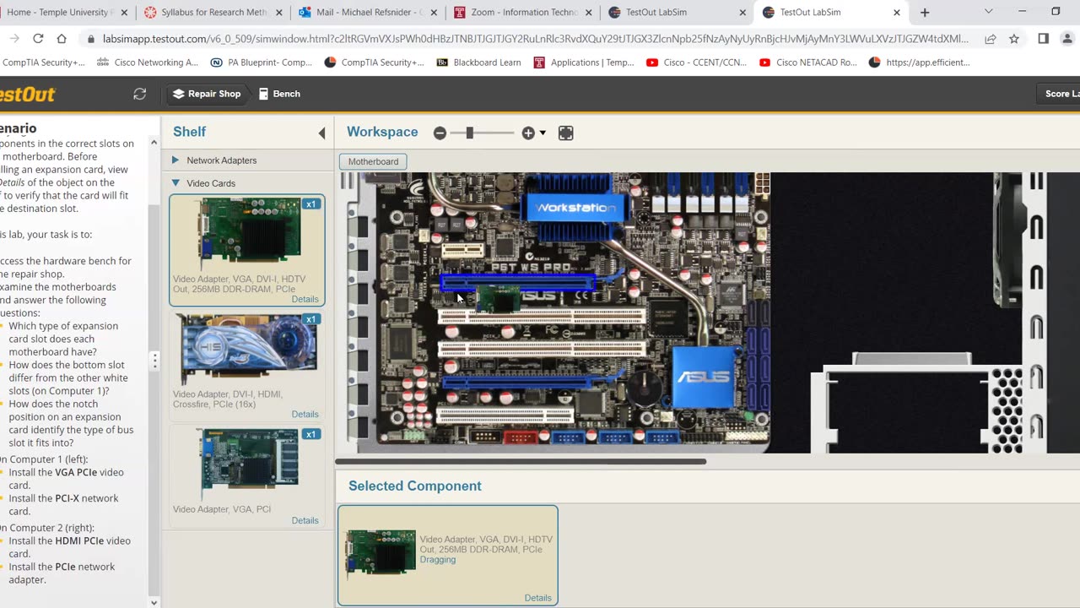Viewport: 1080px width, 608px height.
Task: Close the Syllabus for Research Methods tab
Action: [278, 13]
